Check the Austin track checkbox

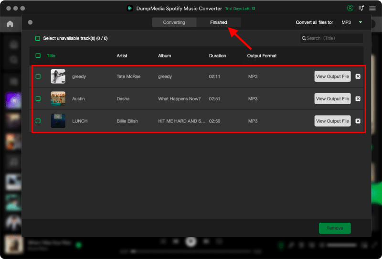point(38,98)
